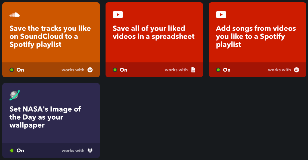Click 'works with' text on YouTube Spotify card
The width and height of the screenshot is (308, 160).
tap(279, 70)
